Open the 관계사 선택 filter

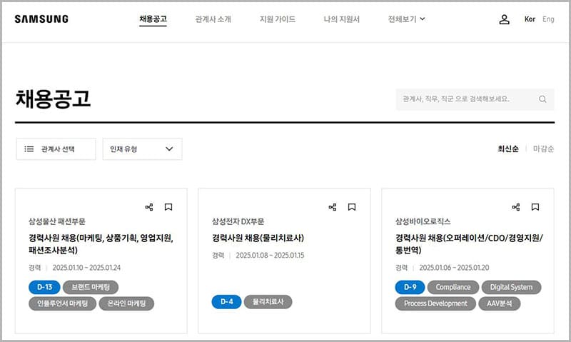pyautogui.click(x=56, y=149)
